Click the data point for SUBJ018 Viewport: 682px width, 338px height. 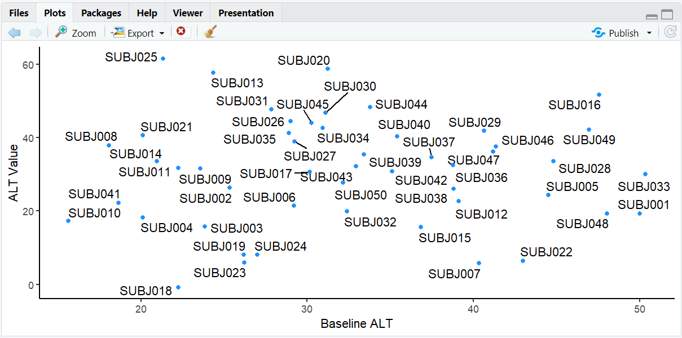(x=178, y=287)
